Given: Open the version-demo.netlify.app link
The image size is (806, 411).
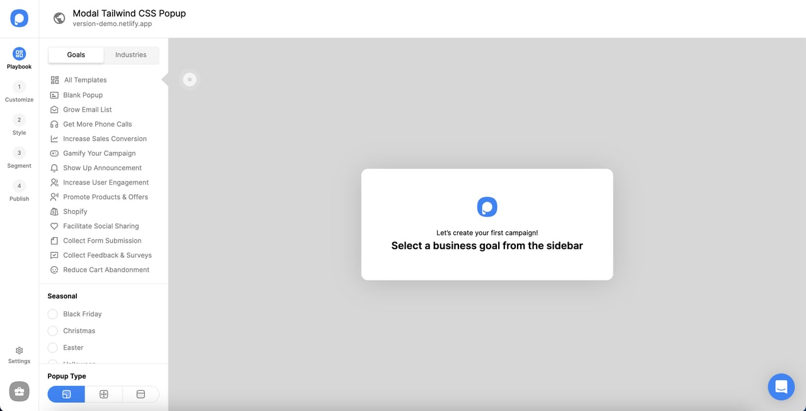Looking at the screenshot, I should click(x=112, y=24).
